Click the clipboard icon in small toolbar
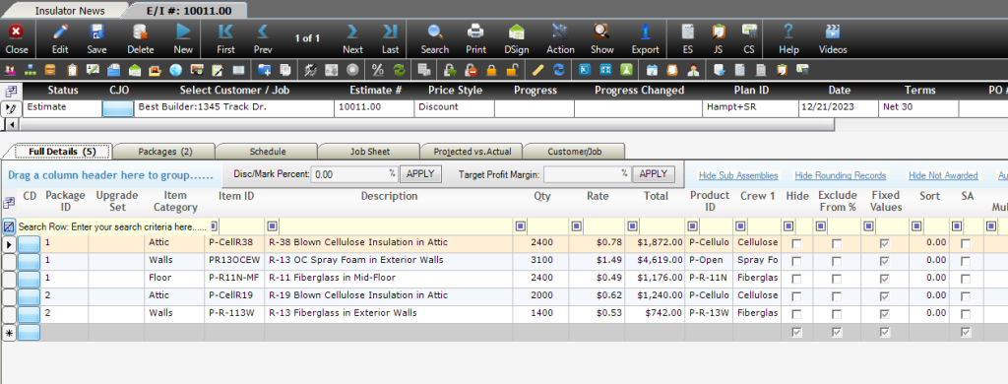1008x384 pixels. [x=72, y=70]
